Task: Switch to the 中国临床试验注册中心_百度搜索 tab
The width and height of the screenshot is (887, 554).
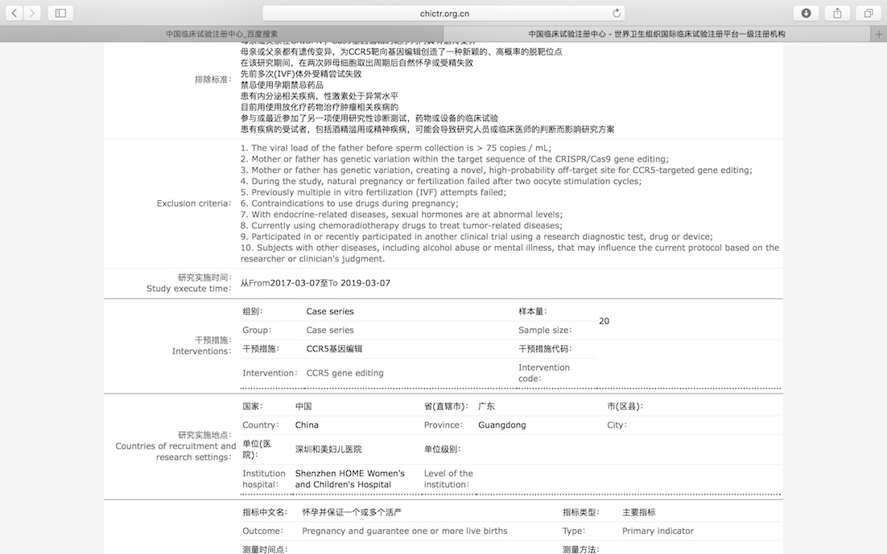Action: [x=221, y=35]
